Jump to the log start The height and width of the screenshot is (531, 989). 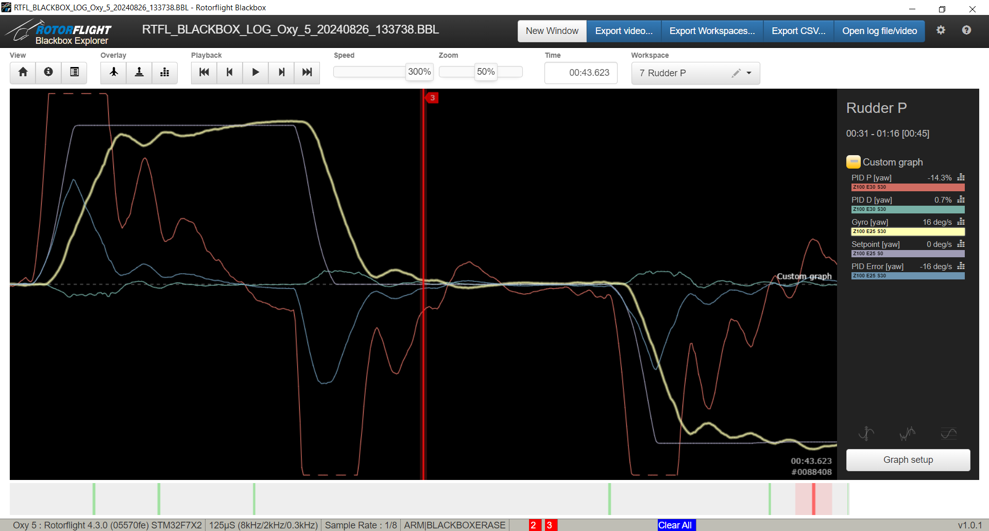[x=204, y=72]
